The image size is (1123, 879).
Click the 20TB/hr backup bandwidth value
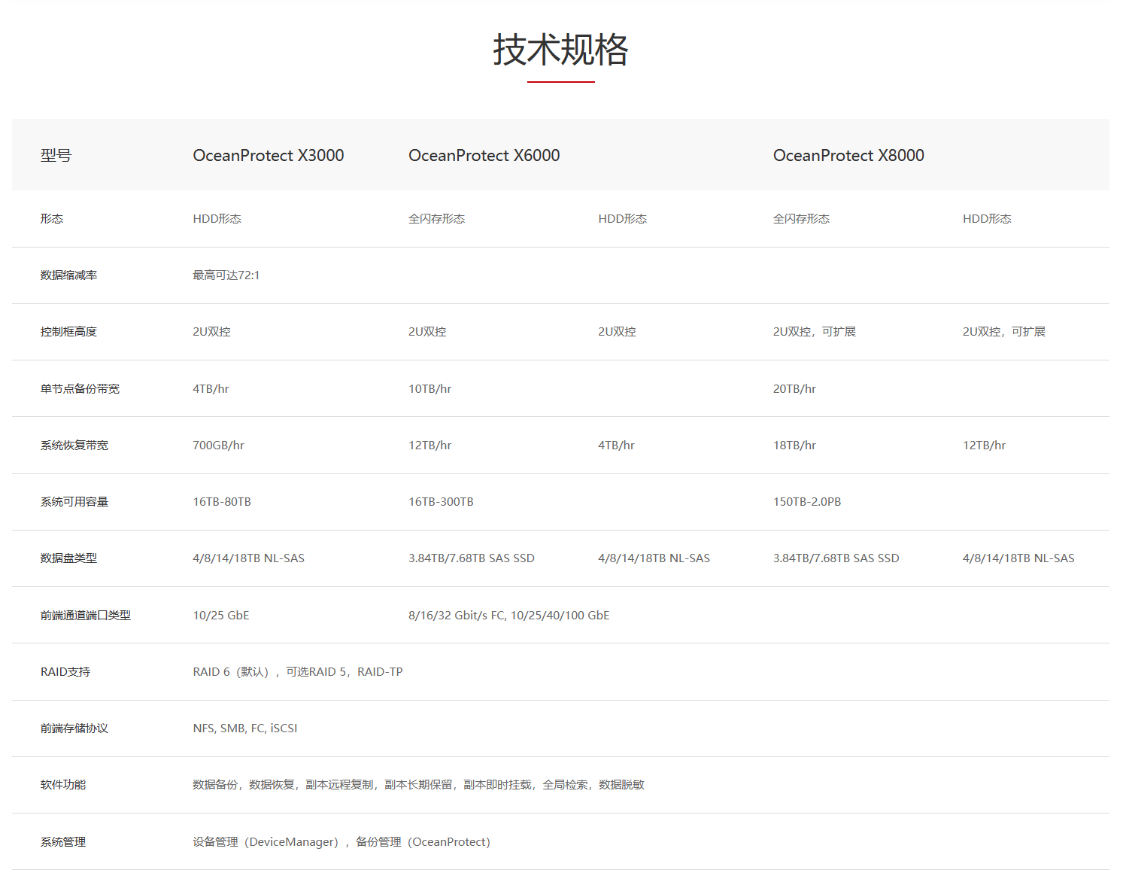(794, 389)
